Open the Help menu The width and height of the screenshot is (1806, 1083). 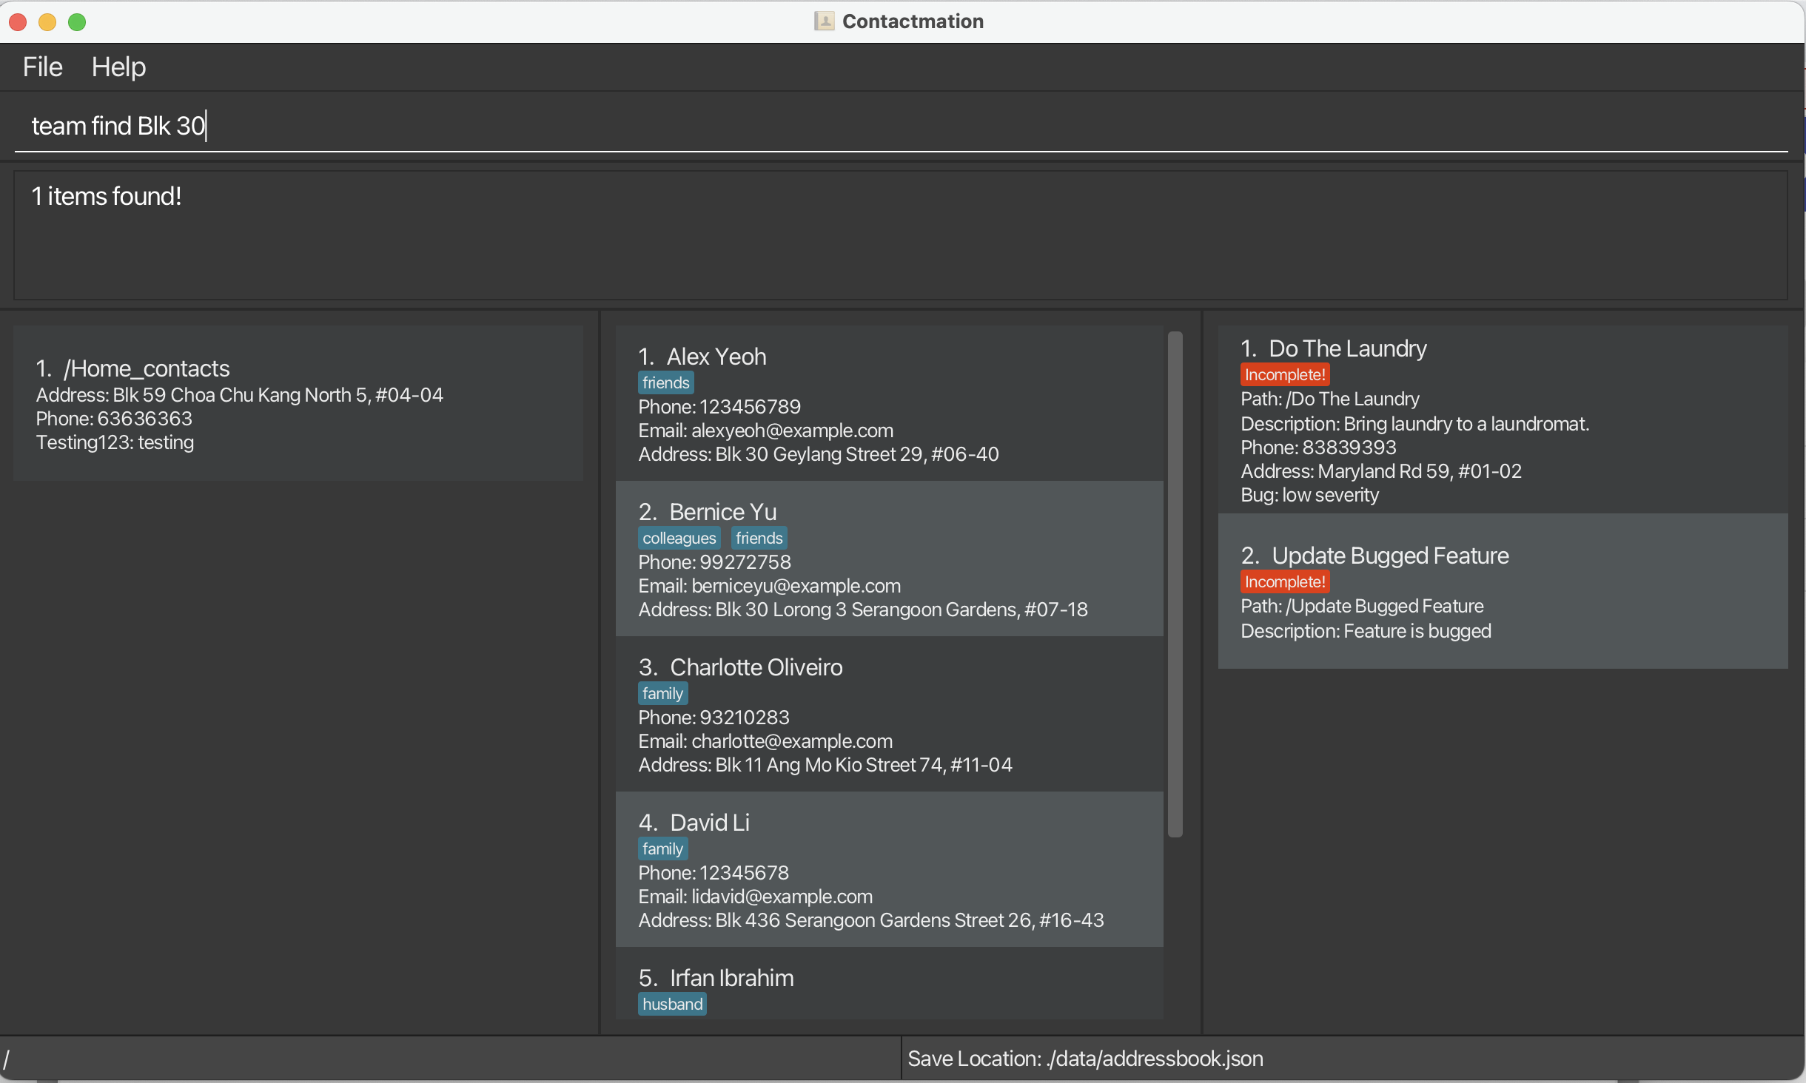point(118,67)
